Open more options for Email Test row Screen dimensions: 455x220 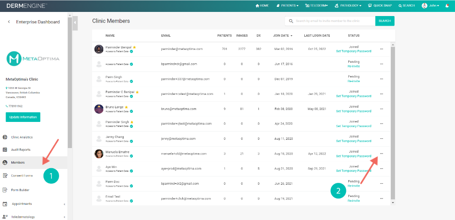point(381,198)
